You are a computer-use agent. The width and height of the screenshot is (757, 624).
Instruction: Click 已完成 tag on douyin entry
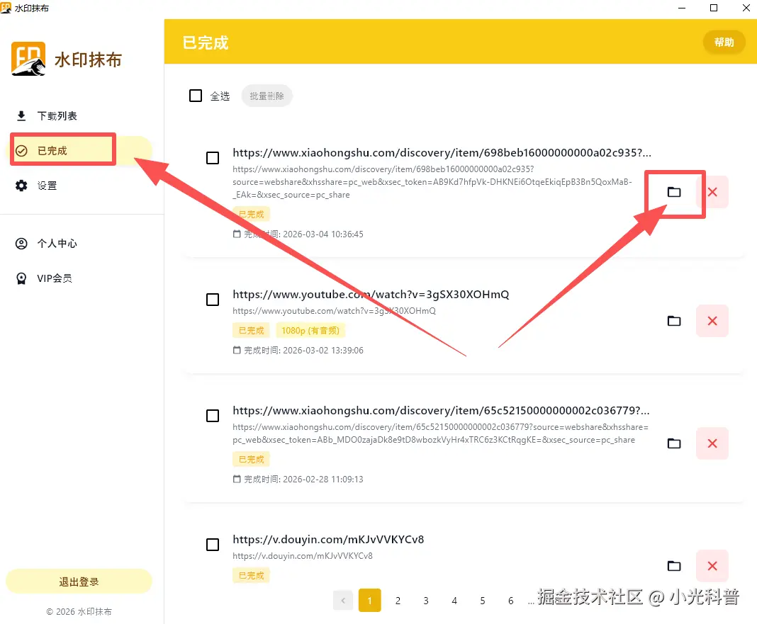[x=251, y=576]
